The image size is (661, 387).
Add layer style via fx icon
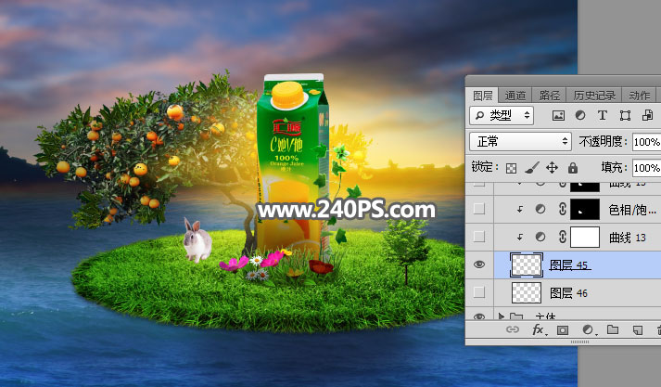(538, 329)
